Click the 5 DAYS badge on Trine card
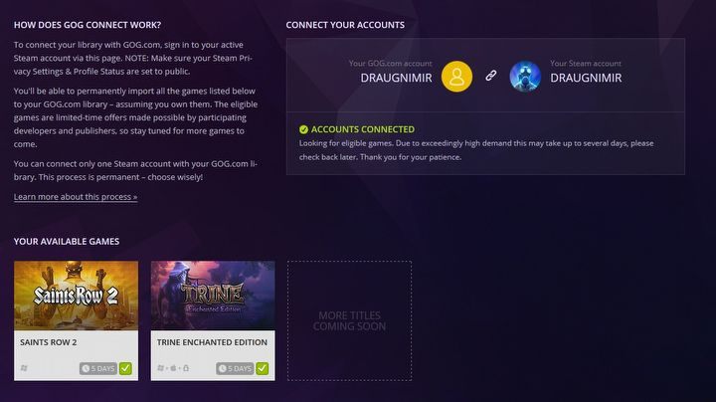The height and width of the screenshot is (402, 716). 235,368
